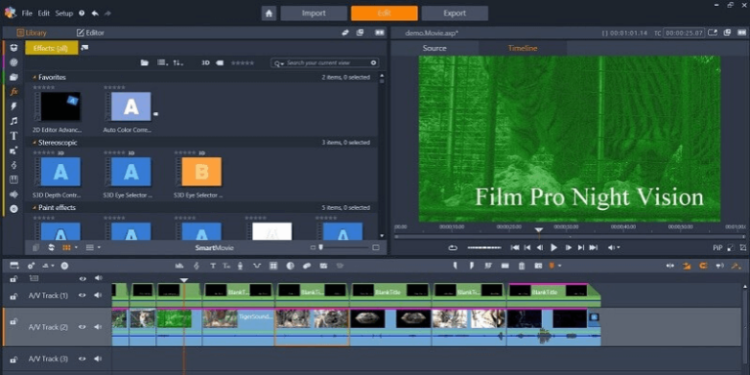This screenshot has width=750, height=375.
Task: Open the Edit menu
Action: click(44, 14)
